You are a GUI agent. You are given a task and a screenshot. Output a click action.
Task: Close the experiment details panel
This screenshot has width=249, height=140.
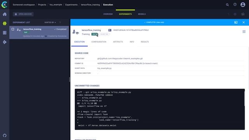(x=244, y=23)
